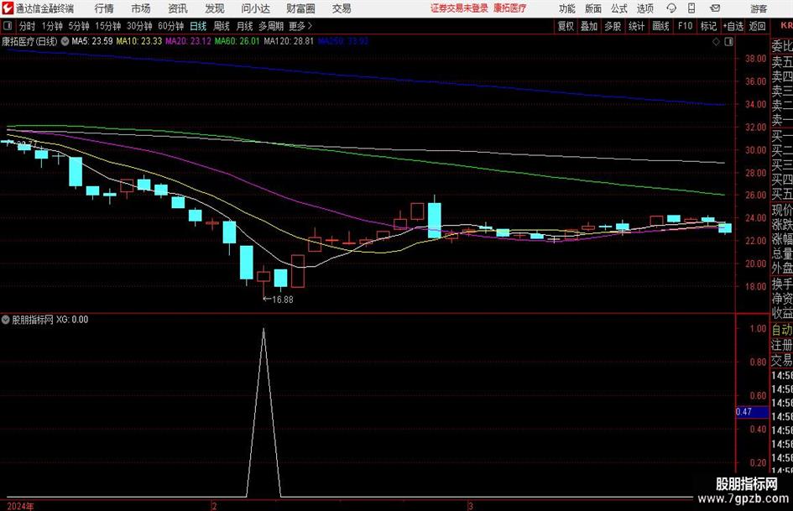Click the month 2 time axis marker
The width and height of the screenshot is (793, 511).
click(215, 506)
